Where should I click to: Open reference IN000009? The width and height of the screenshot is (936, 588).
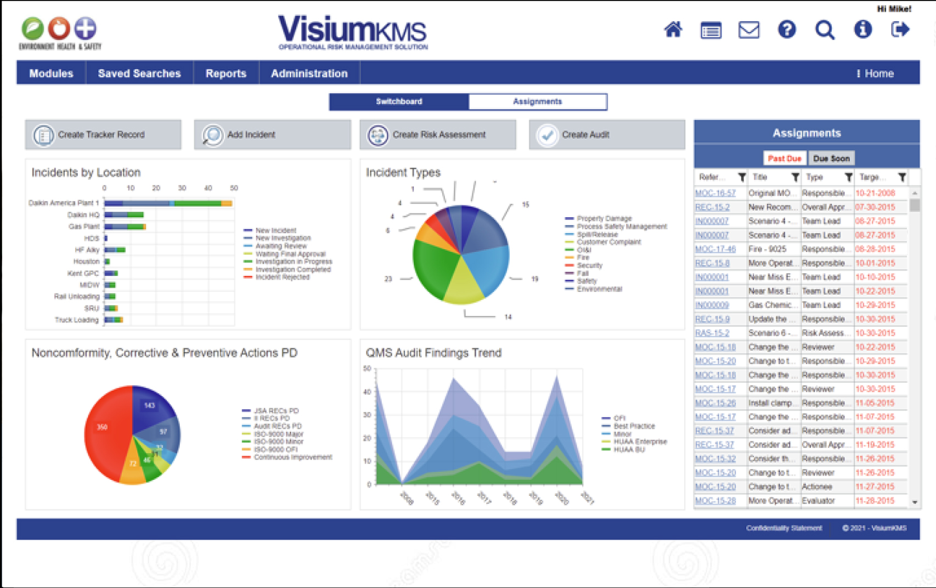pyautogui.click(x=712, y=305)
